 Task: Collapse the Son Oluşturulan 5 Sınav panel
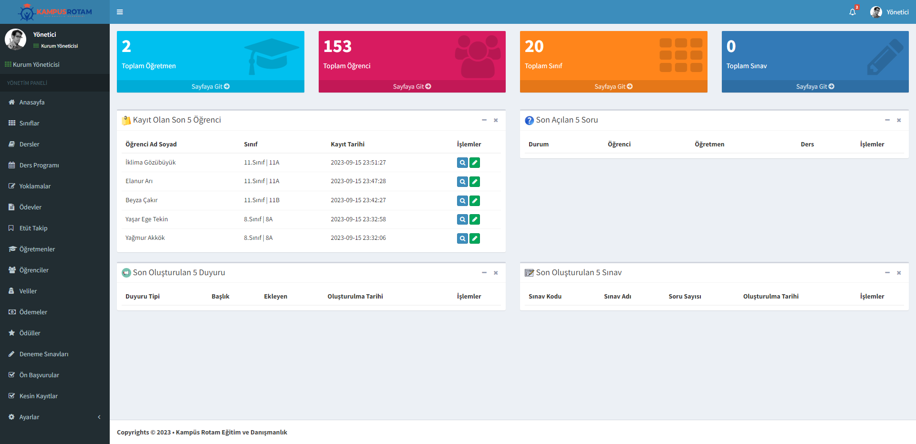coord(887,273)
